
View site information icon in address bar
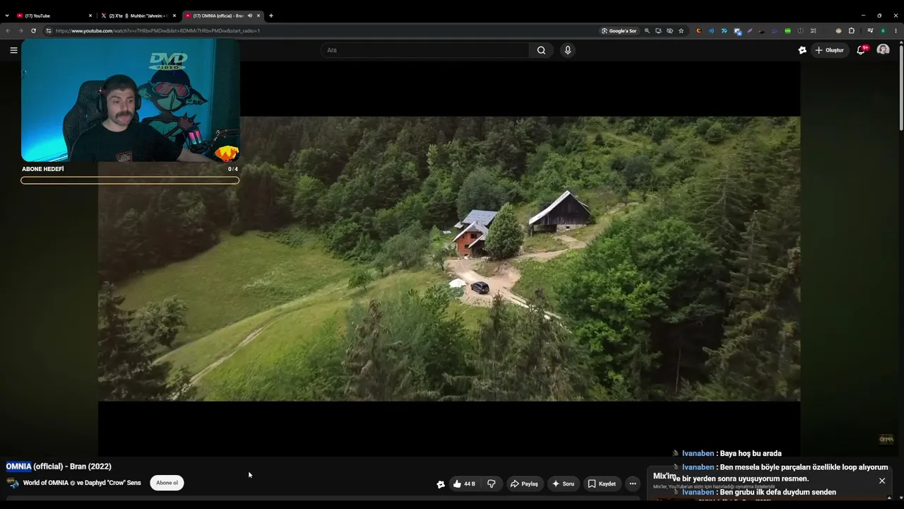[x=48, y=30]
